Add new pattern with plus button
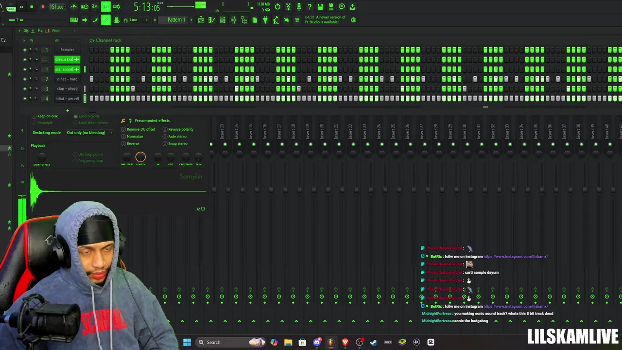Screen dimensions: 622x350 point(191,20)
